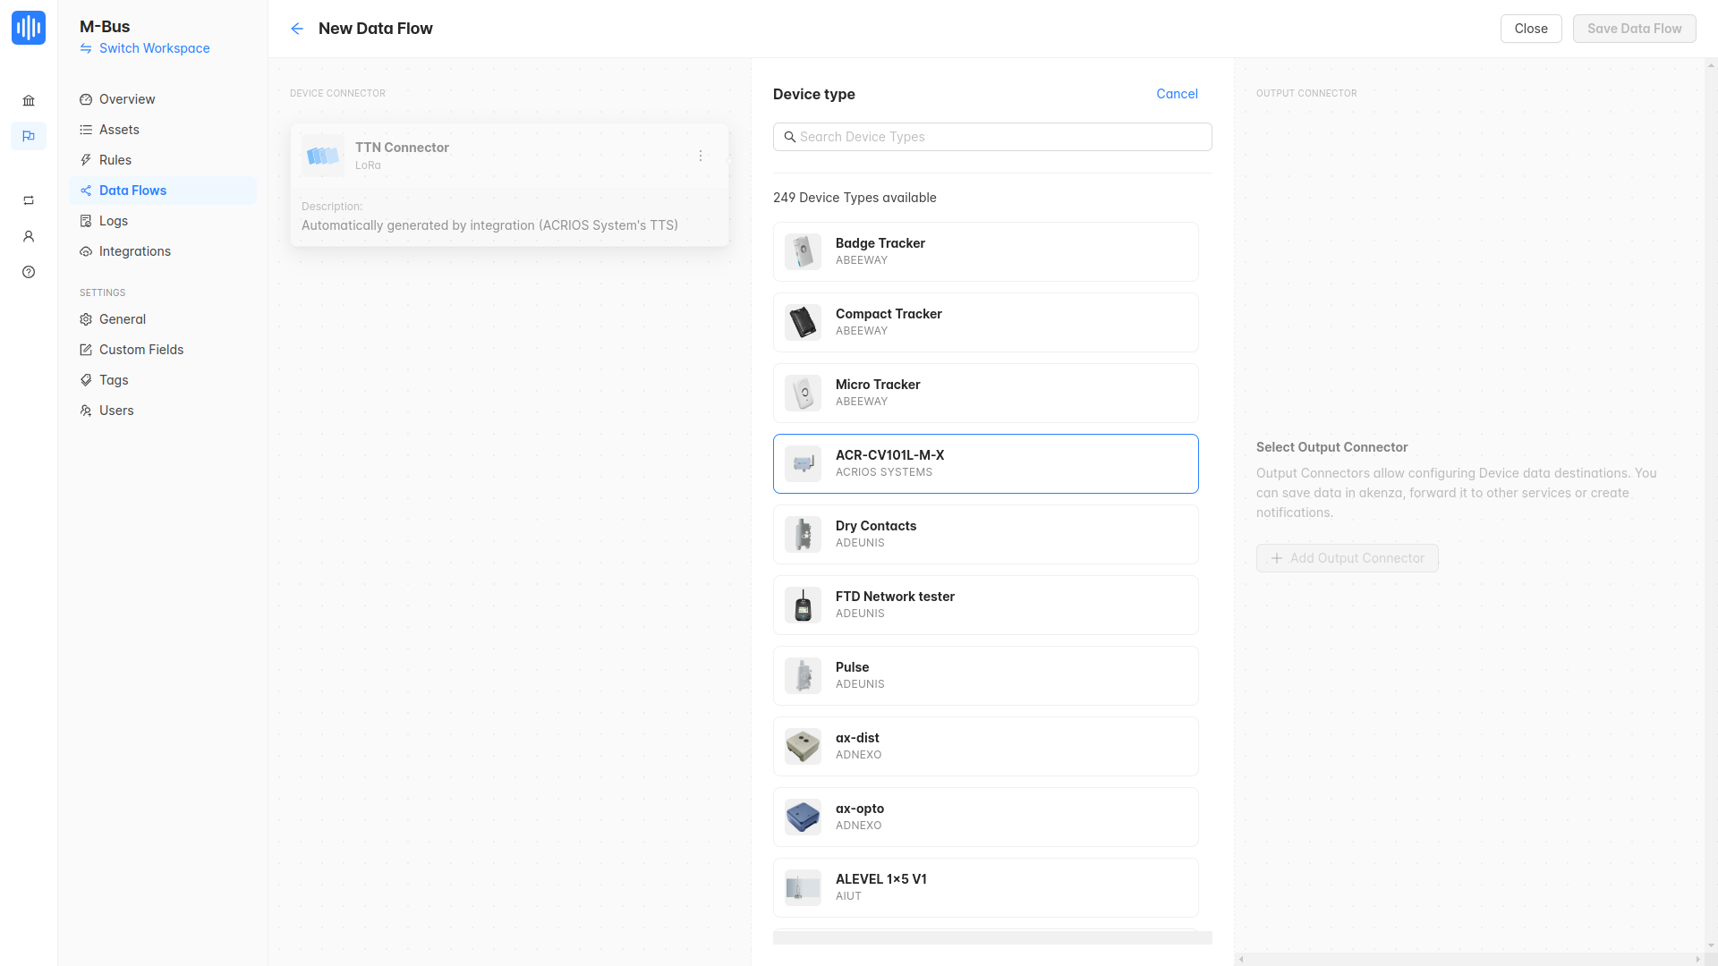Scroll down the device types list

pyautogui.click(x=985, y=936)
